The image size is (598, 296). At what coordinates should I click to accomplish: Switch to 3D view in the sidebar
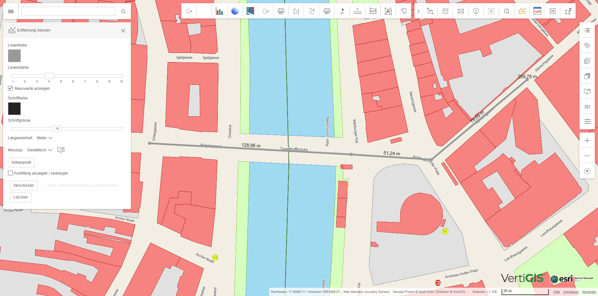click(x=587, y=107)
